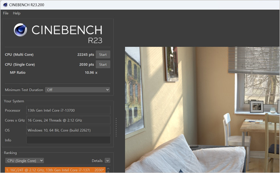This screenshot has height=173, width=280.
Task: Click the Details dropdown arrow
Action: pyautogui.click(x=107, y=161)
